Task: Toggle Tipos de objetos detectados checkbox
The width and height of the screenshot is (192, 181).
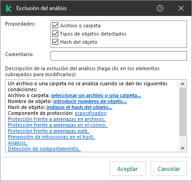Action: (x=55, y=34)
